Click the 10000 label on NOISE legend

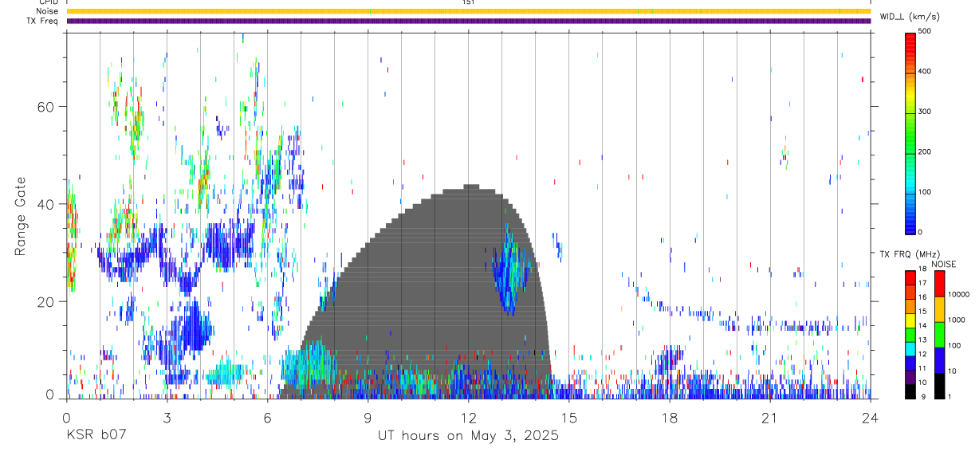959,294
